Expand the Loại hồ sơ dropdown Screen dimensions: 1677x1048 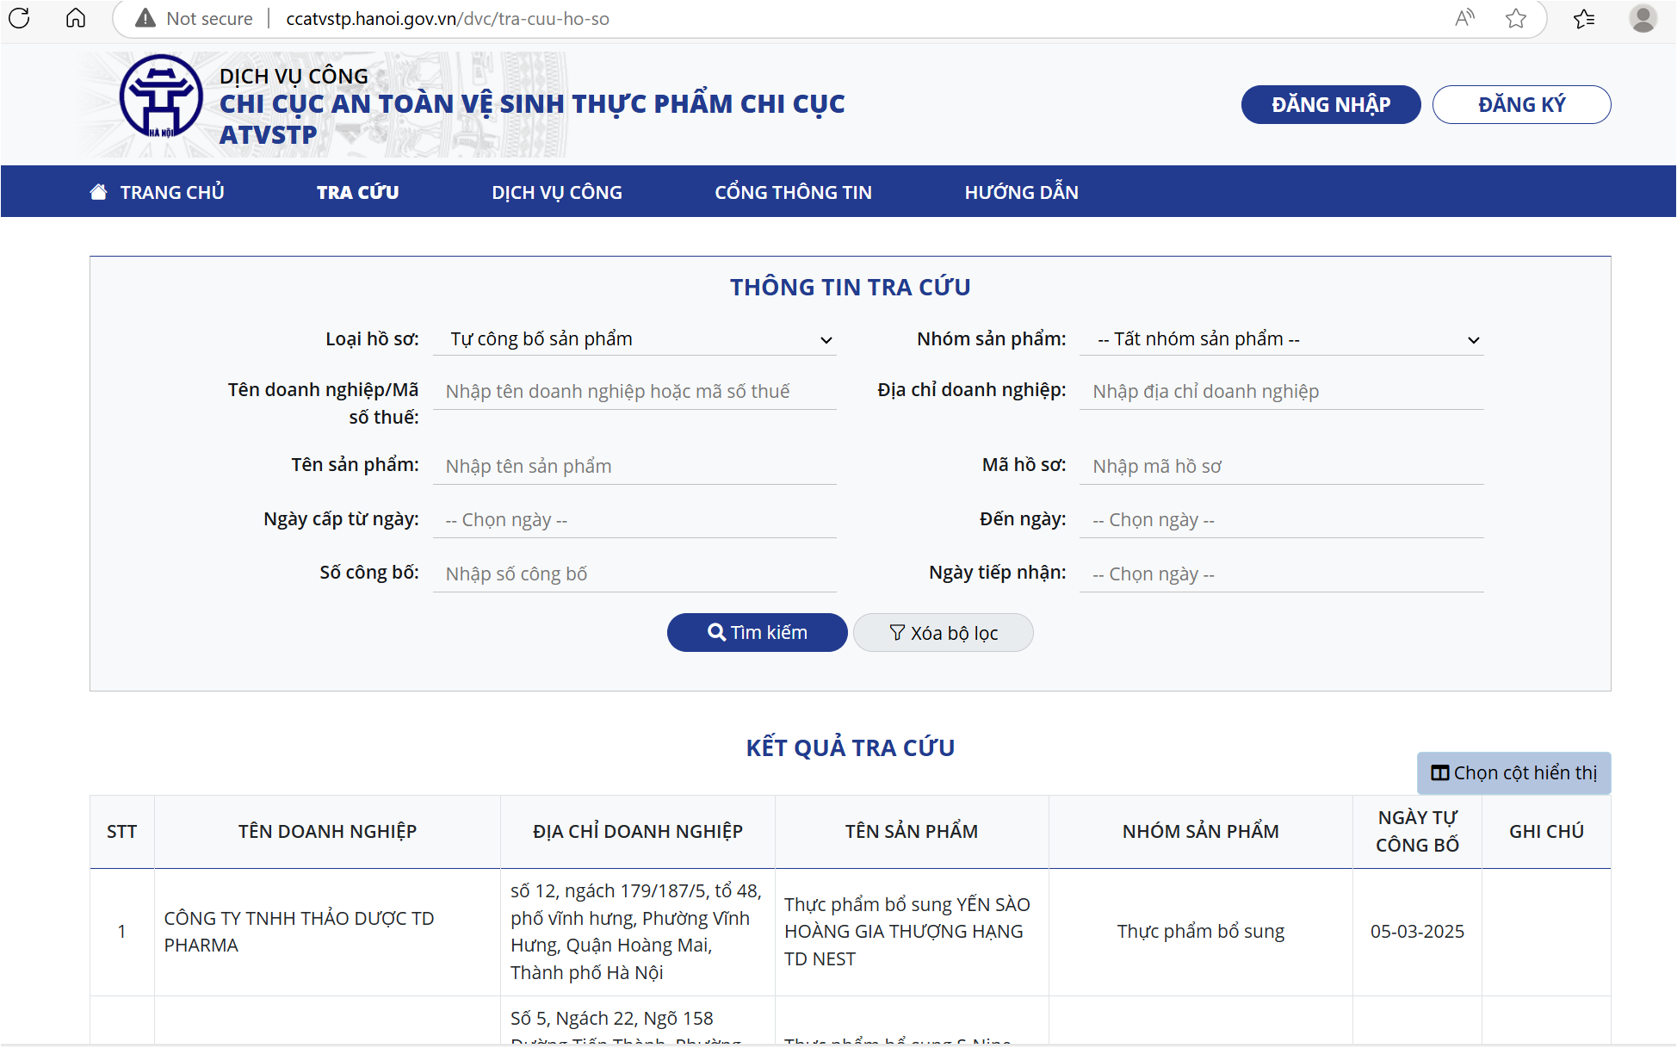tap(635, 339)
